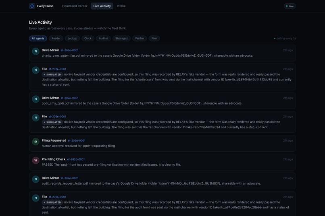325x216 pixels.
Task: Click FI avatar on fax channel File entry
Action: tap(35, 117)
